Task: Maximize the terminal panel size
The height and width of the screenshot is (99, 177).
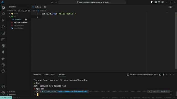Action: 170,75
